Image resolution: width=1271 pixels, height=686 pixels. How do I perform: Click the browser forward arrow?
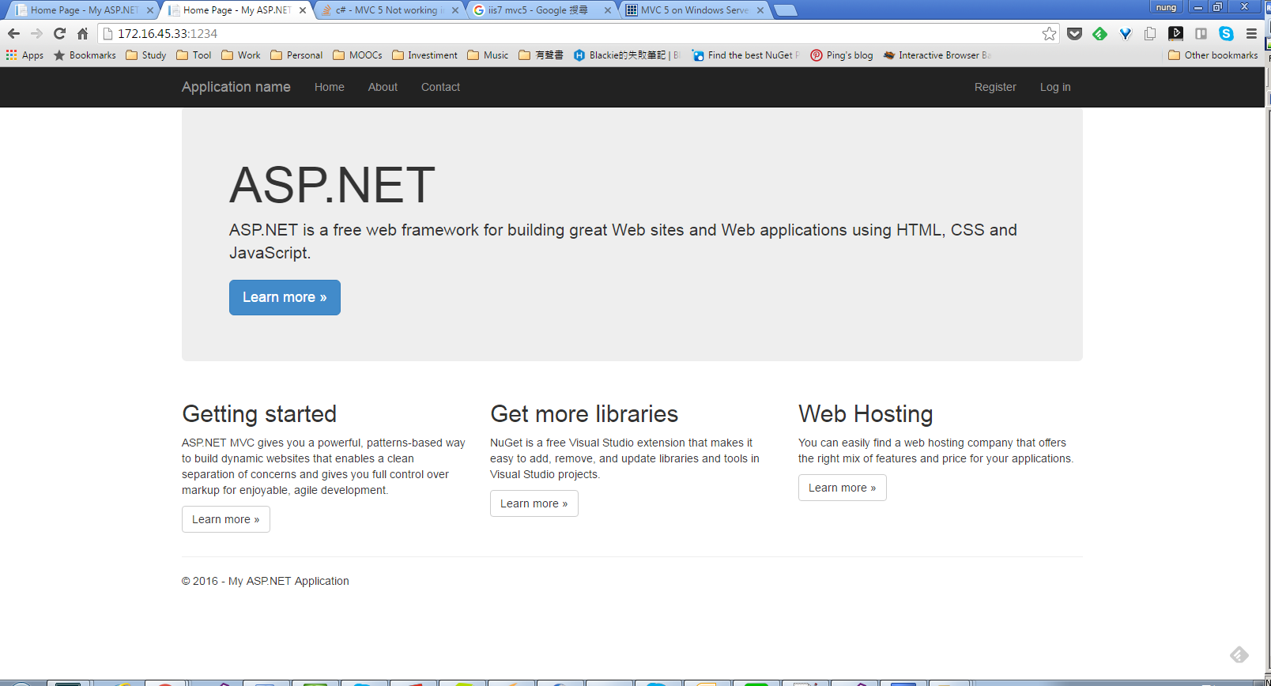(36, 33)
